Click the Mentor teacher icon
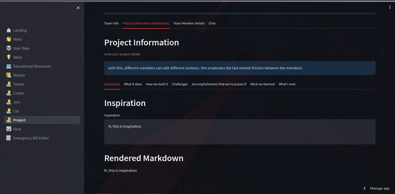The width and height of the screenshot is (395, 194). pos(9,75)
